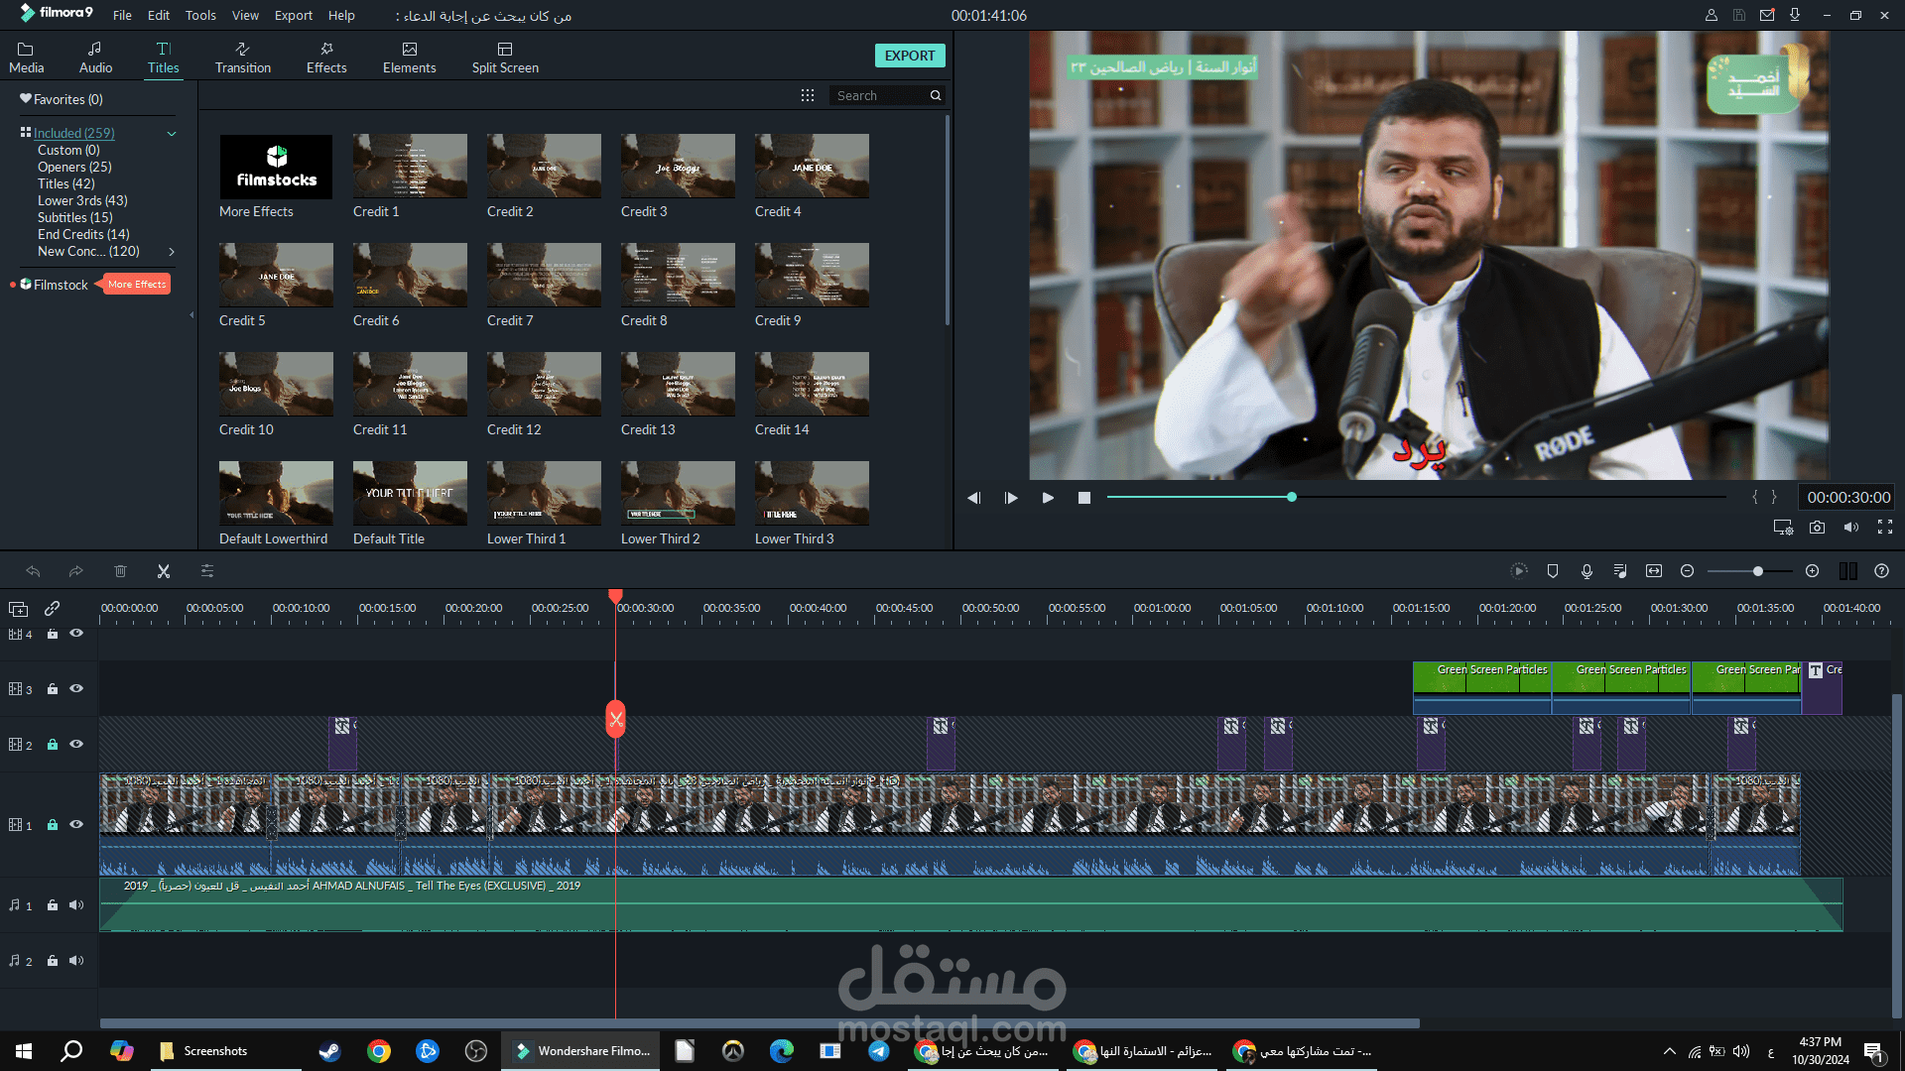The width and height of the screenshot is (1905, 1071).
Task: Take a snapshot with the camera icon
Action: pos(1817,528)
